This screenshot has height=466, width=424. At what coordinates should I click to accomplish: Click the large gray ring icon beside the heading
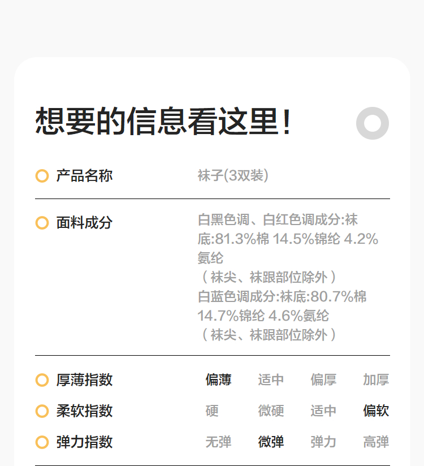(x=373, y=123)
